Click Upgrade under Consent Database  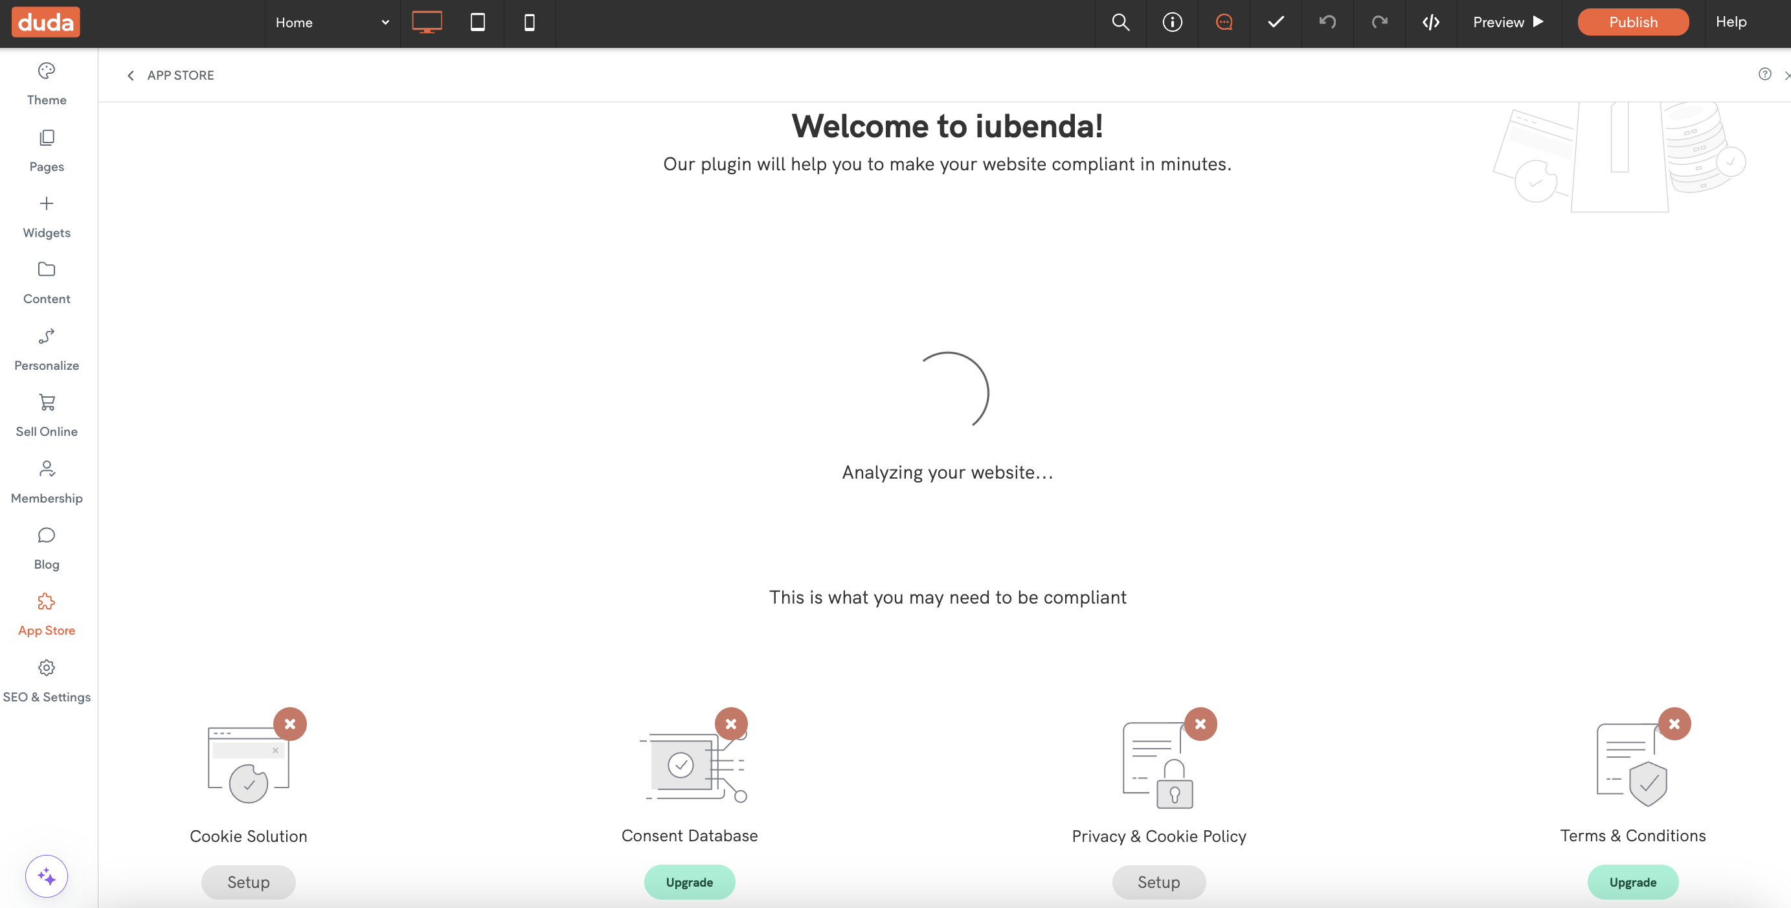(689, 881)
